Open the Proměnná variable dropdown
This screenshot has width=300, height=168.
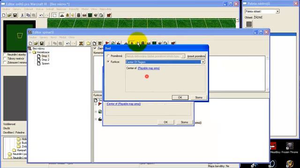(x=183, y=56)
